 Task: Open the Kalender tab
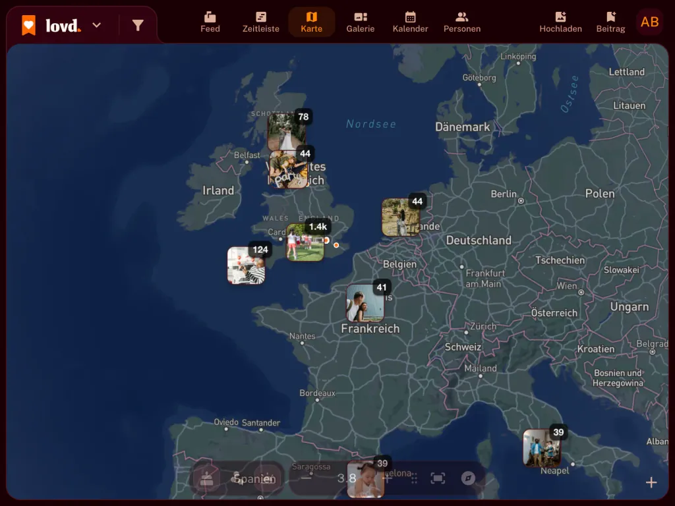point(410,22)
